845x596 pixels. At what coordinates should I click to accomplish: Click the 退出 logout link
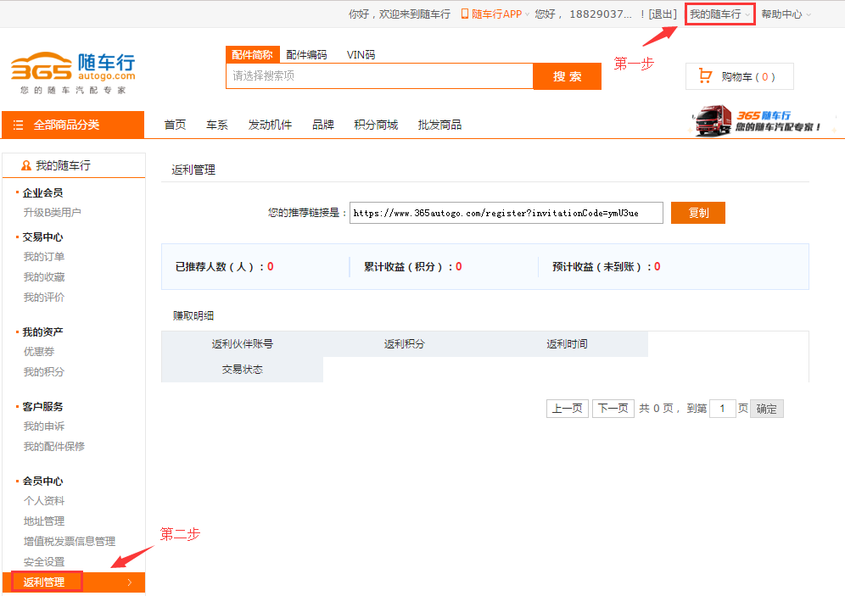pos(663,14)
